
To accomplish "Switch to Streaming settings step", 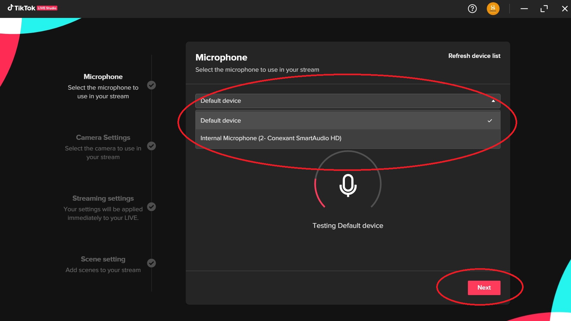I will point(103,198).
